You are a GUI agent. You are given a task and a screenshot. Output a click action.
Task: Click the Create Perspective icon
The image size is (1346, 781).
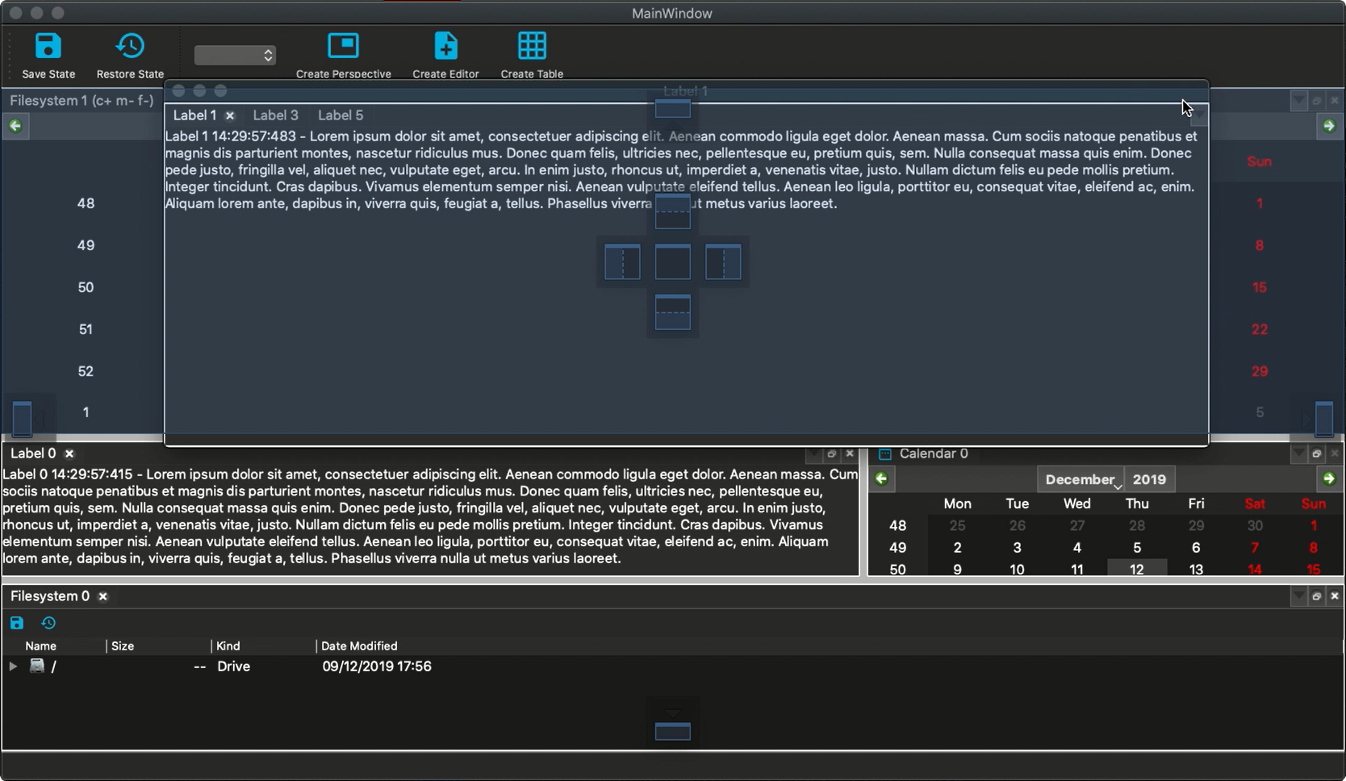click(x=343, y=46)
